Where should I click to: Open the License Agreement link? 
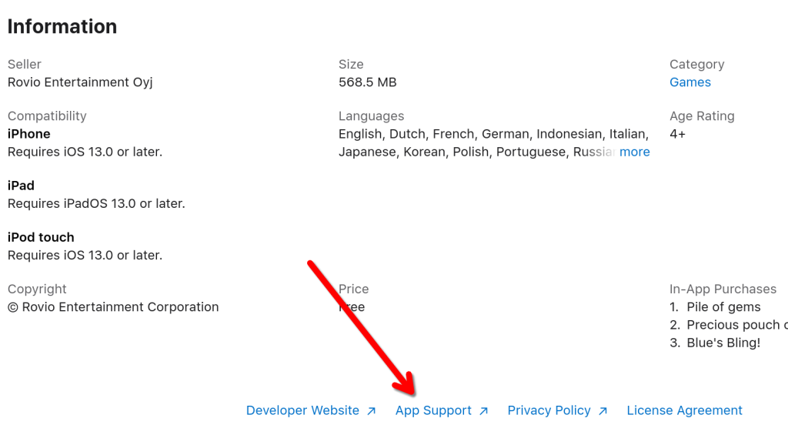coord(684,410)
